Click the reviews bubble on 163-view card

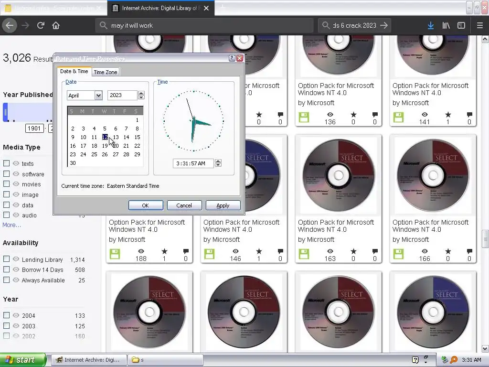375,251
